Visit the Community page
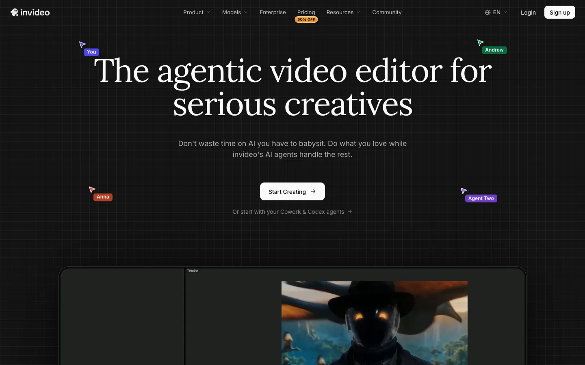The height and width of the screenshot is (365, 585). (387, 13)
